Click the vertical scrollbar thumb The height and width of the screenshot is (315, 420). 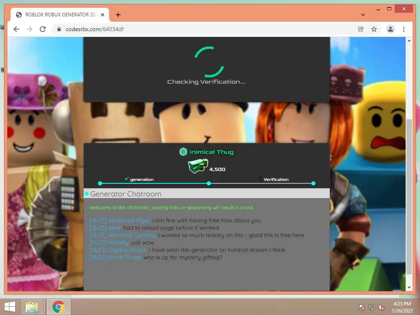pos(409,197)
